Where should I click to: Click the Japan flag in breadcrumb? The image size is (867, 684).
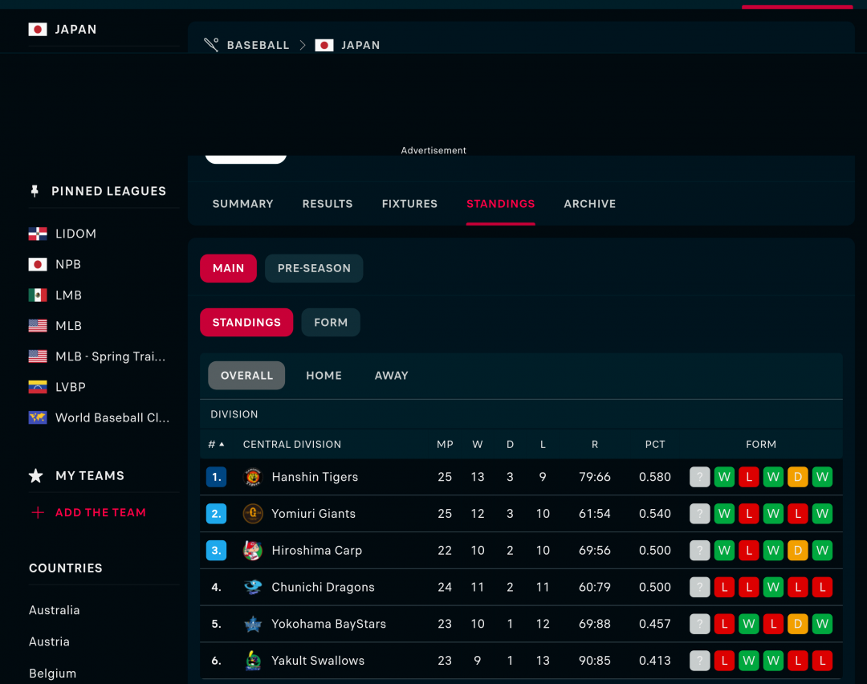[x=324, y=45]
